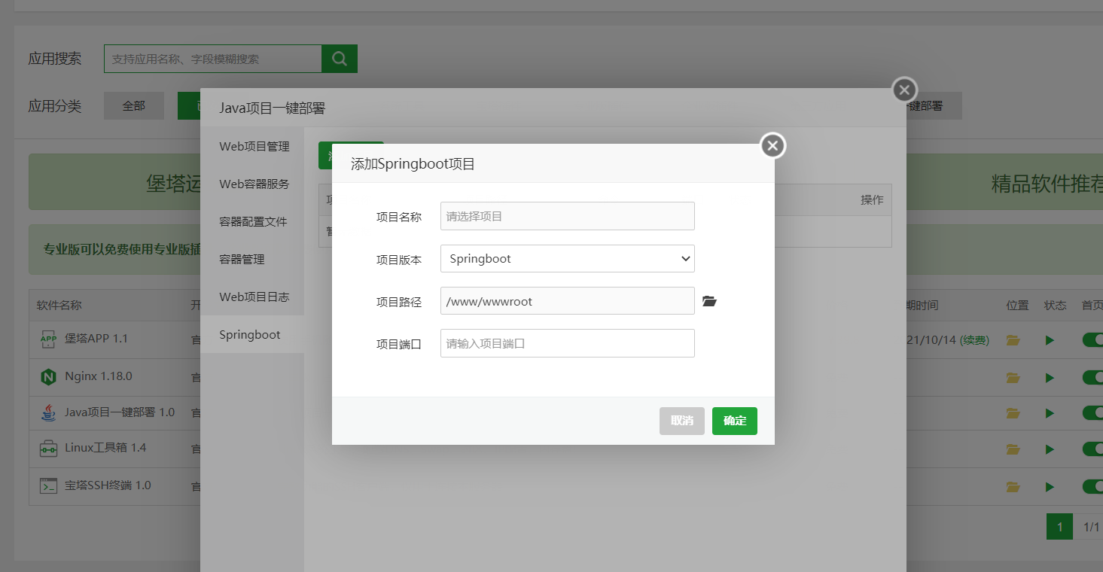Click the 续费 renew link
The width and height of the screenshot is (1103, 572).
[x=974, y=340]
